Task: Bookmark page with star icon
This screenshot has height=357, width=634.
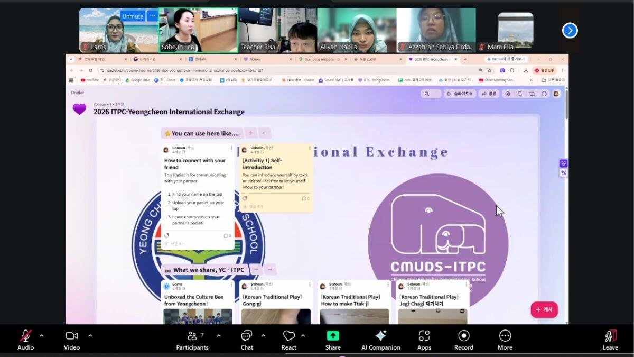Action: click(x=490, y=70)
